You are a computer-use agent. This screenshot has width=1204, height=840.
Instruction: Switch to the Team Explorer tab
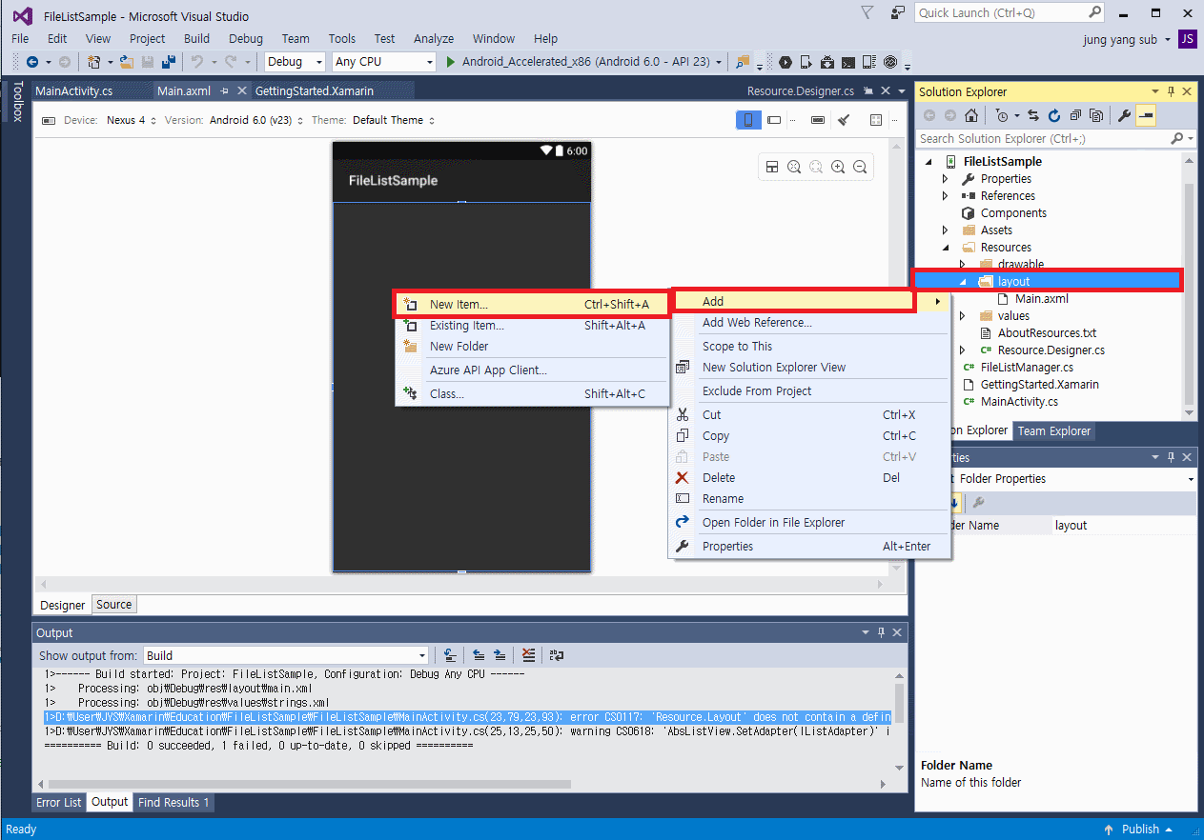pyautogui.click(x=1053, y=430)
